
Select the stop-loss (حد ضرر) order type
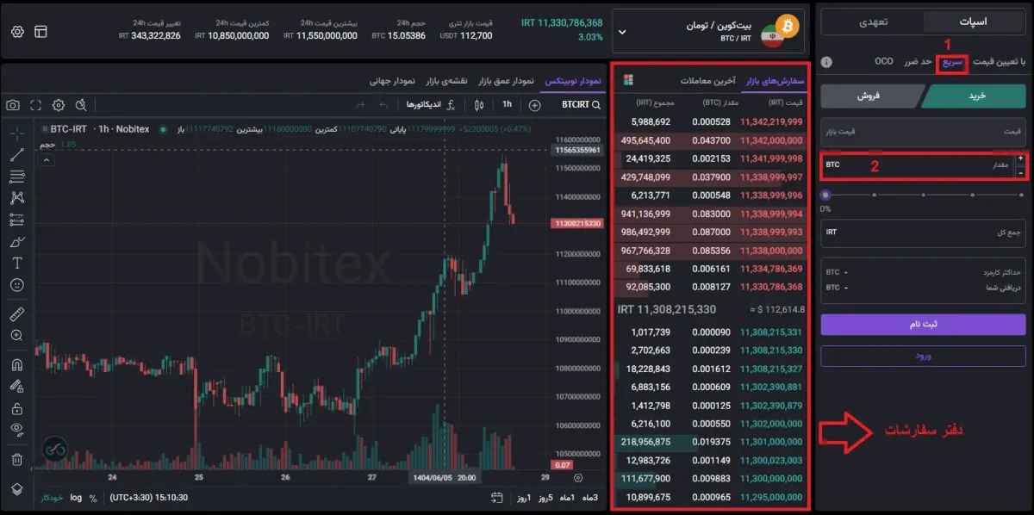pyautogui.click(x=916, y=62)
